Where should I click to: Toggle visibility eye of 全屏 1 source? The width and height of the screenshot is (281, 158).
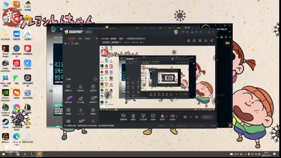tap(65, 44)
